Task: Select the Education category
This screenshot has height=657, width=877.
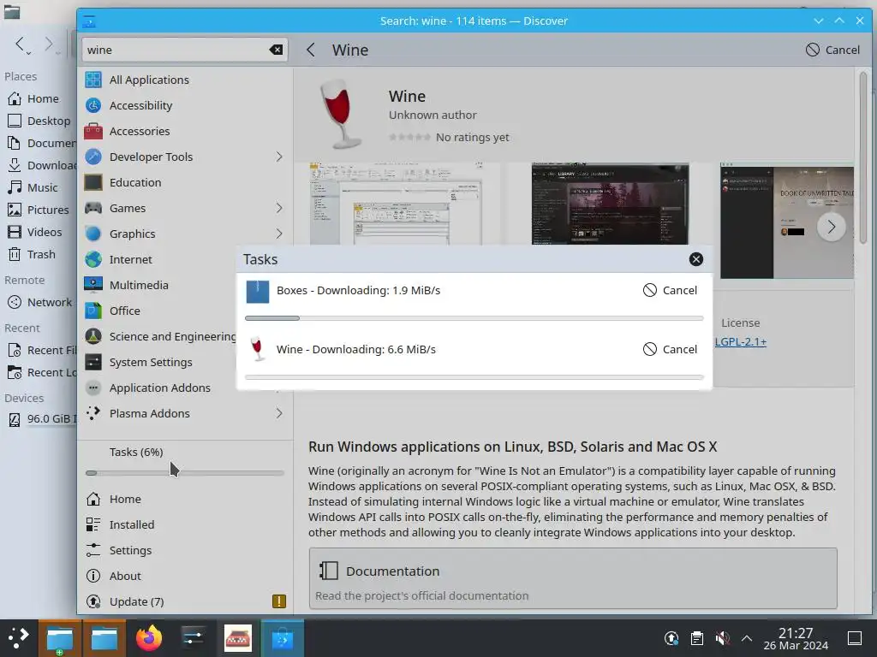Action: coord(185,183)
